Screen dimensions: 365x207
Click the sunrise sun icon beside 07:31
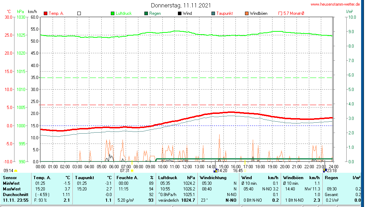click(132, 171)
